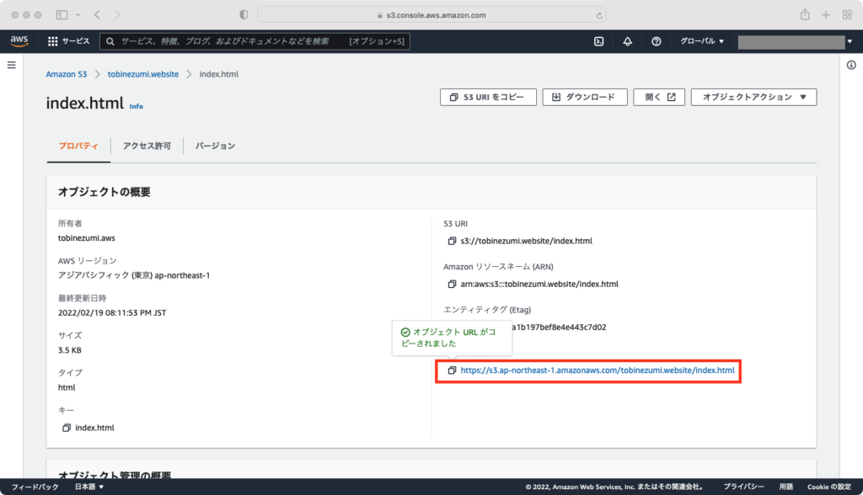Image resolution: width=863 pixels, height=495 pixels.
Task: Select owner value tobinezumi.aws
Action: tap(87, 238)
